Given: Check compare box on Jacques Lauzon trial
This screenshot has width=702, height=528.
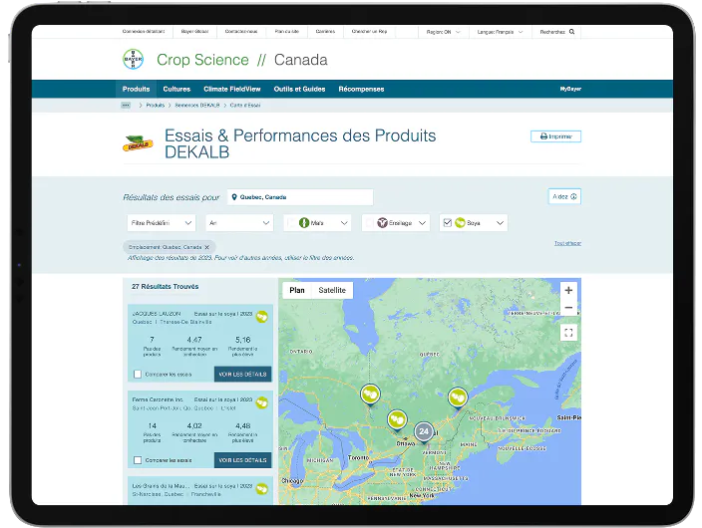Looking at the screenshot, I should click(138, 374).
